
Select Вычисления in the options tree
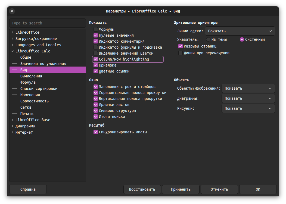pyautogui.click(x=31, y=76)
